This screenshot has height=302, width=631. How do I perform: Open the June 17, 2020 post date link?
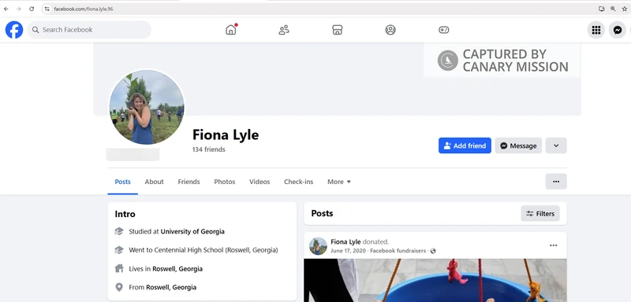pyautogui.click(x=348, y=251)
